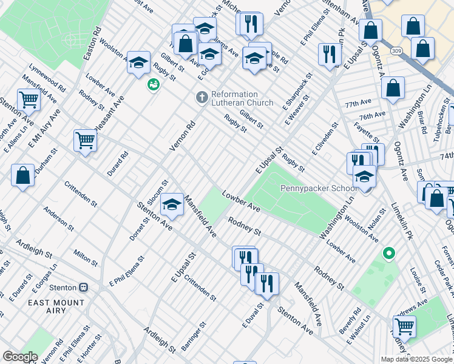Image resolution: width=454 pixels, height=364 pixels.
Task: Click the E Weaver St street label
Action: [297, 110]
